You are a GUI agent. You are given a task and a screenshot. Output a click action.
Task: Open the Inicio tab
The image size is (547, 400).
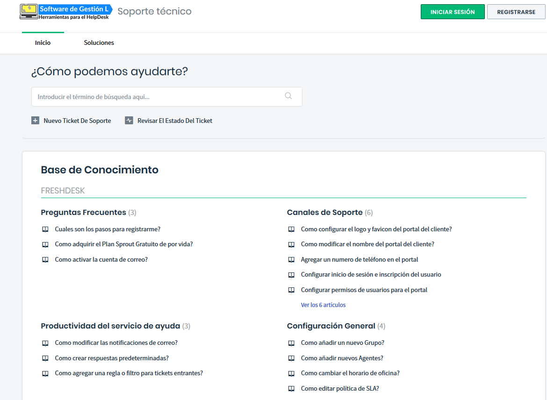click(43, 43)
